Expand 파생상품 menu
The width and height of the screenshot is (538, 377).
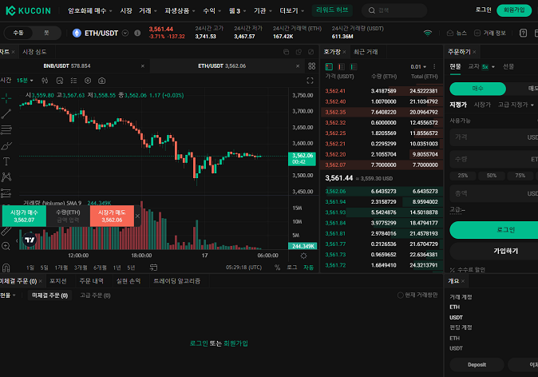point(180,11)
